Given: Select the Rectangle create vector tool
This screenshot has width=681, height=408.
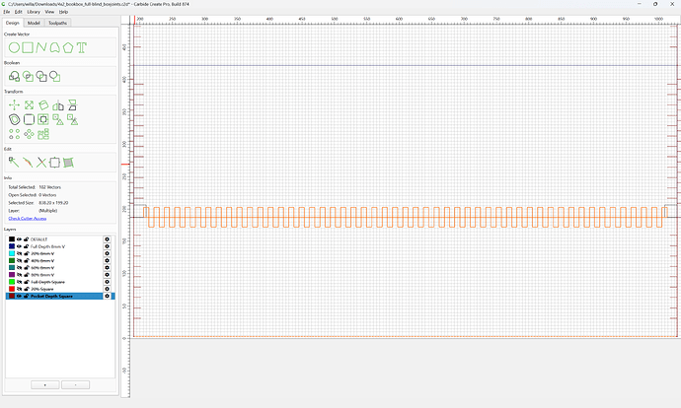Looking at the screenshot, I should tap(28, 47).
